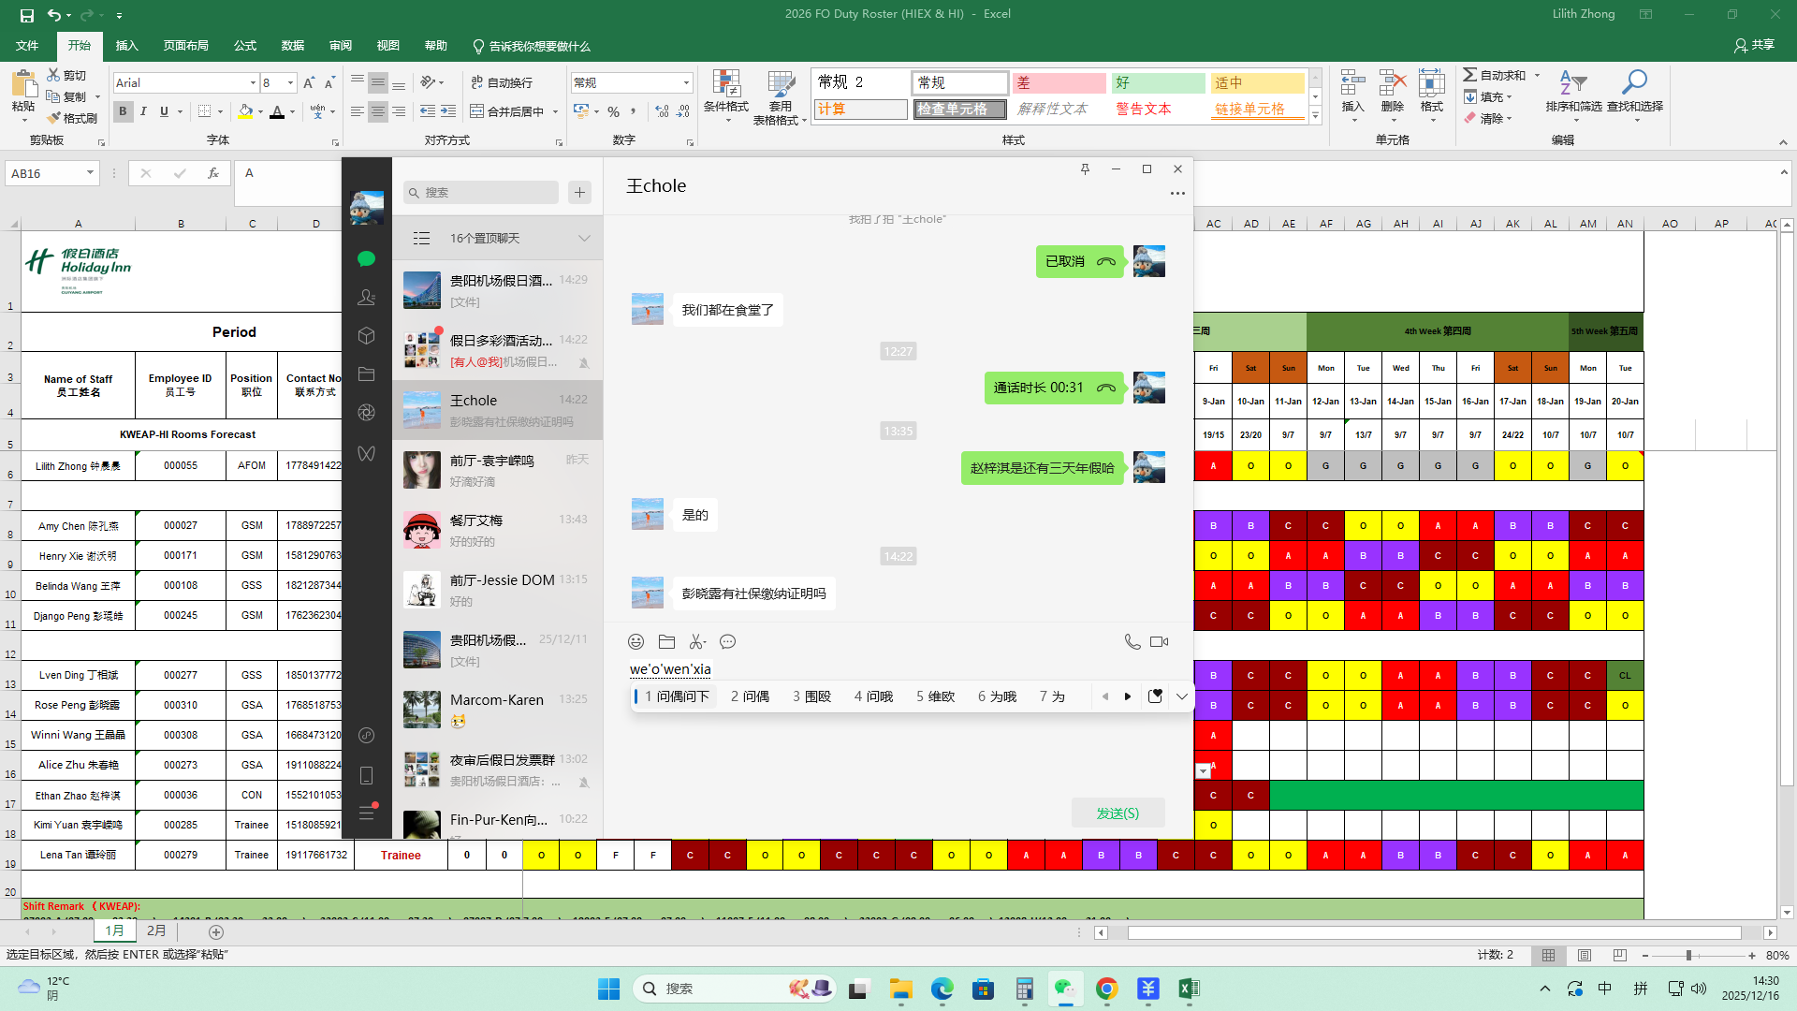Open WeChat contacts in the sidebar
Image resolution: width=1797 pixels, height=1011 pixels.
click(366, 298)
